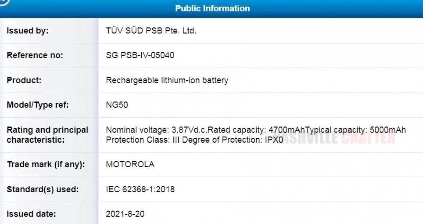Select 'Rating and principal characteristic:' label
The height and width of the screenshot is (224, 423).
48,135
